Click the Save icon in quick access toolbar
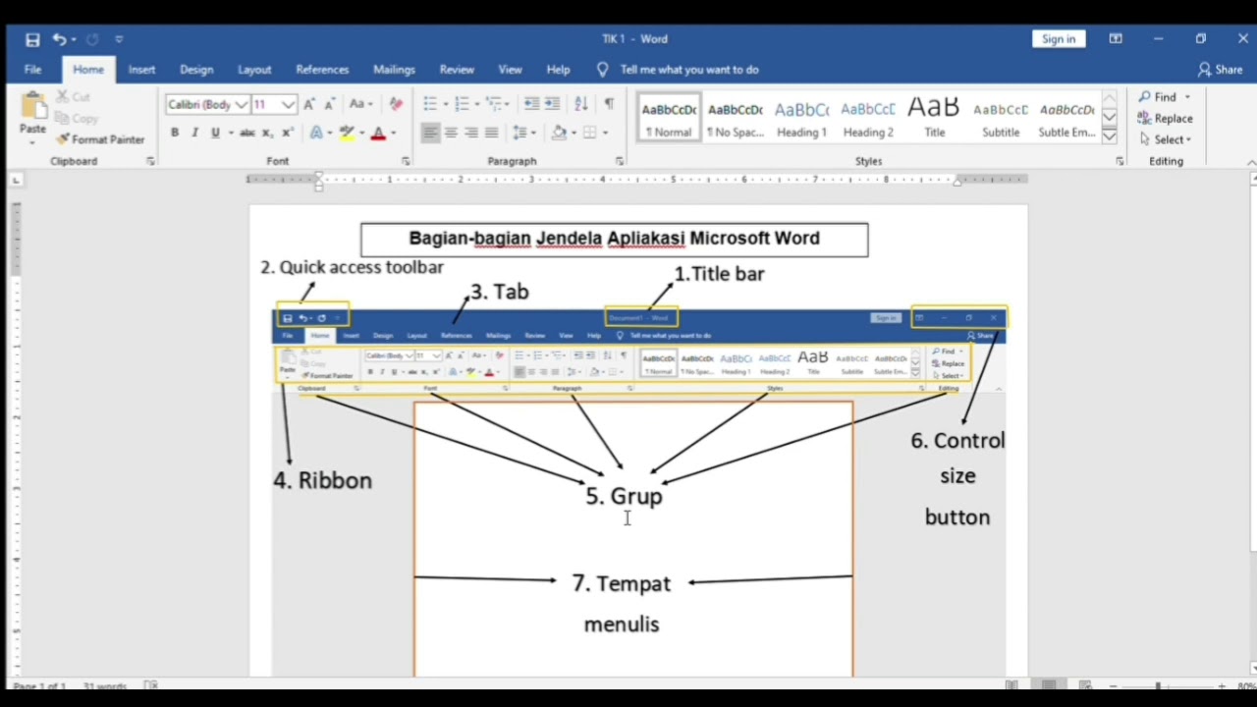Screen dimensions: 1257x707 click(32, 39)
